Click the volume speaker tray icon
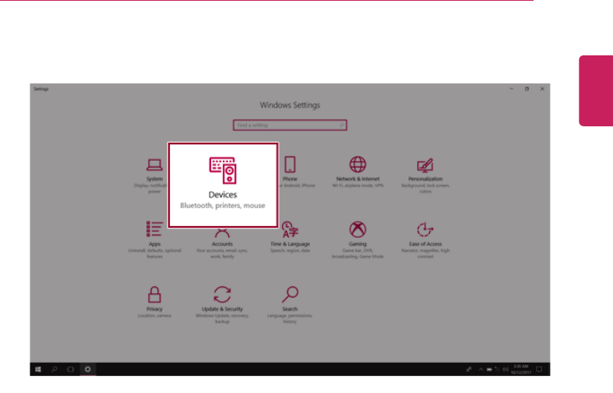The width and height of the screenshot is (613, 393). (x=505, y=369)
